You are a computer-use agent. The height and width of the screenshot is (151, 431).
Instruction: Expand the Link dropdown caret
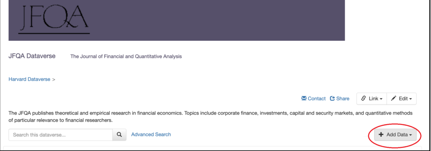point(381,99)
